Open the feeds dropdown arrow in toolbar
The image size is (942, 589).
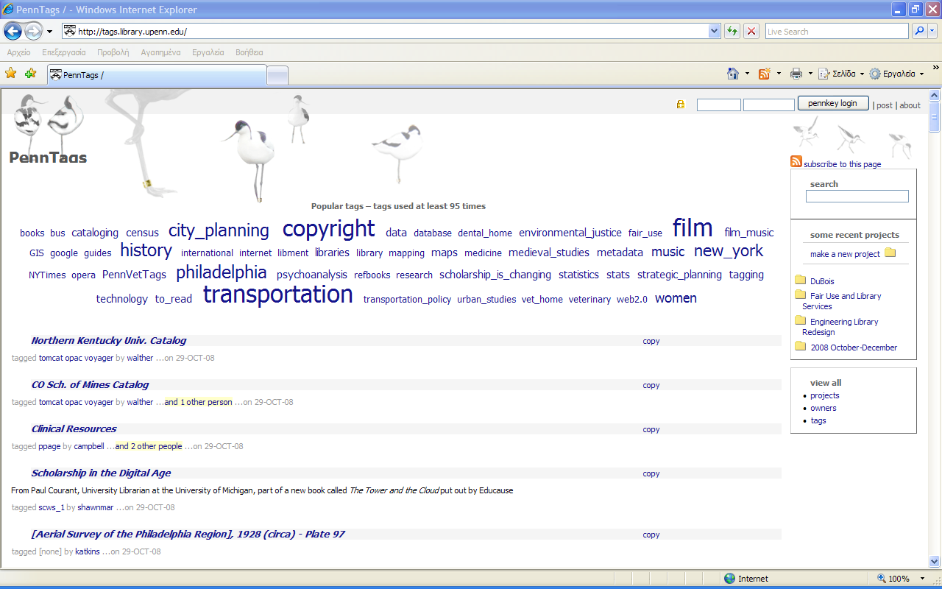click(779, 74)
